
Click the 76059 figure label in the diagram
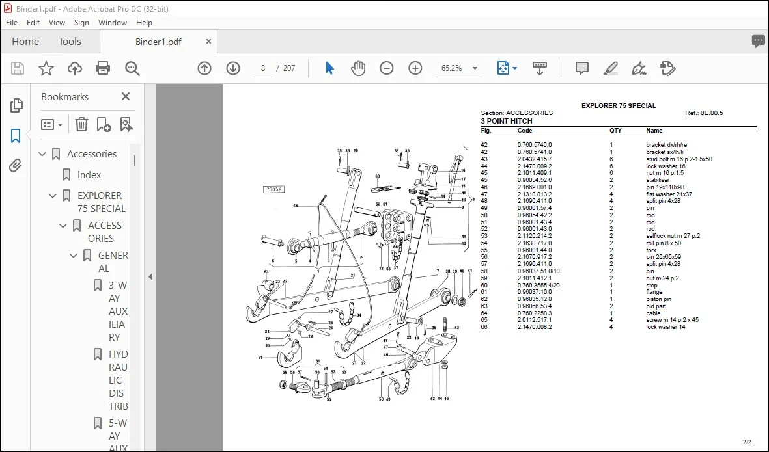coord(273,189)
